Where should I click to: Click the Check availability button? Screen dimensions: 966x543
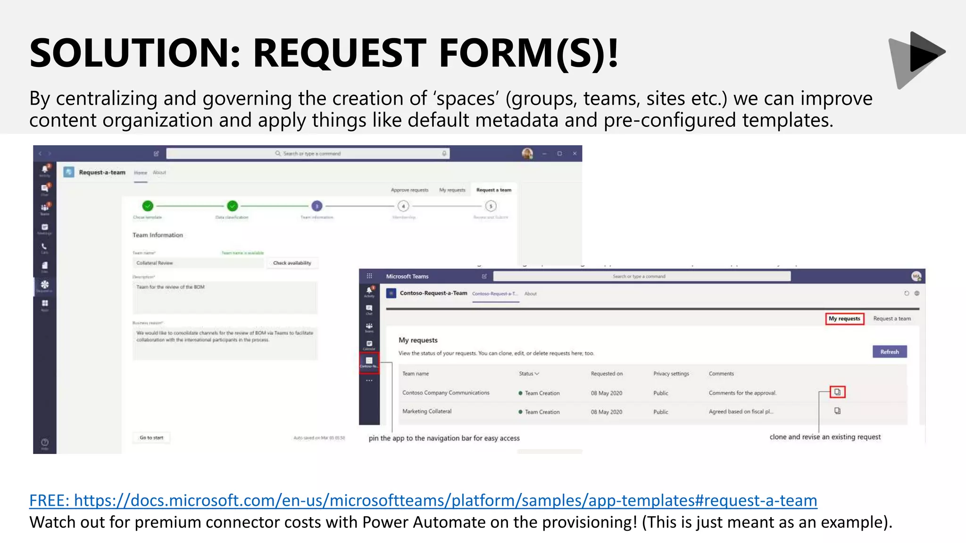[292, 263]
